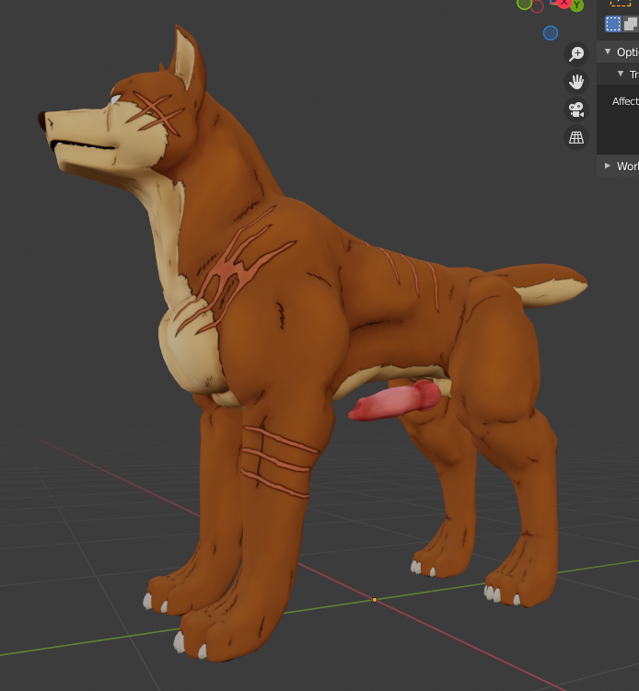Click the red X axis on gizmo
Screen dimensions: 639x691
click(563, 4)
